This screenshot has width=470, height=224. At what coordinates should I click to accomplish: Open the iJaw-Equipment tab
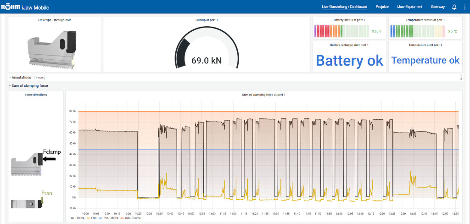click(x=410, y=6)
